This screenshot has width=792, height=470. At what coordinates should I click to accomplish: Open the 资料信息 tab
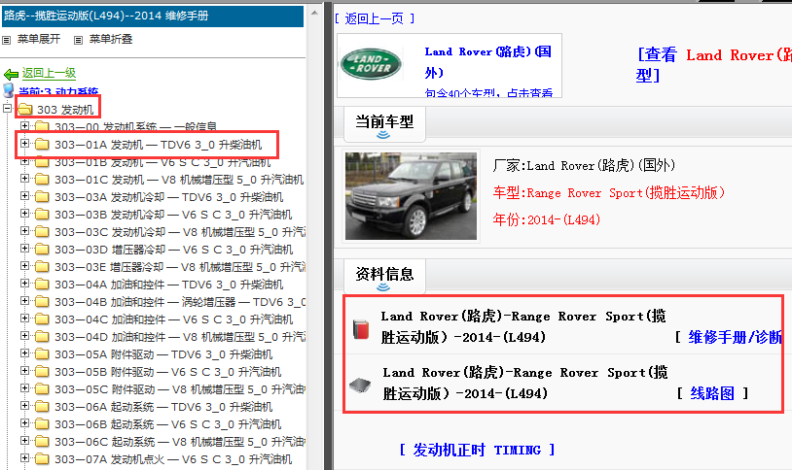384,275
